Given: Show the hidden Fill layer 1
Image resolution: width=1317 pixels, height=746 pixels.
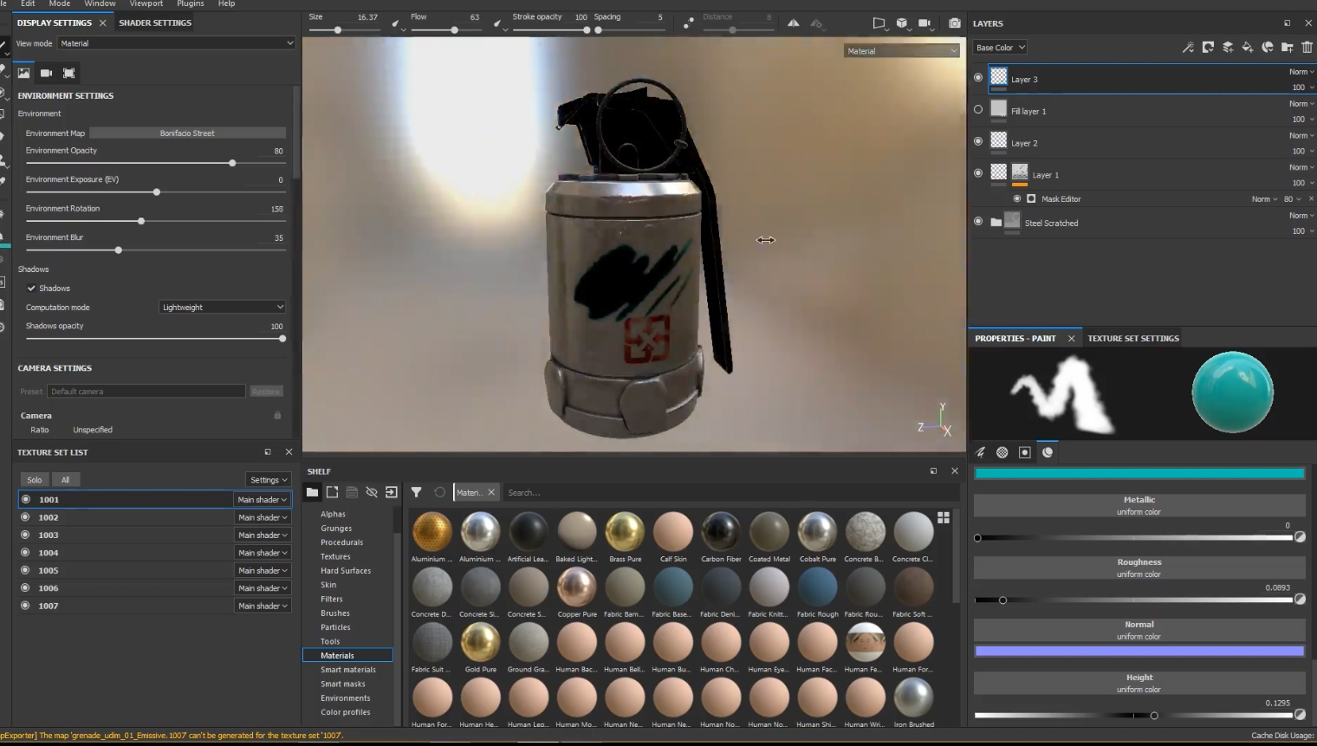Looking at the screenshot, I should tap(978, 110).
